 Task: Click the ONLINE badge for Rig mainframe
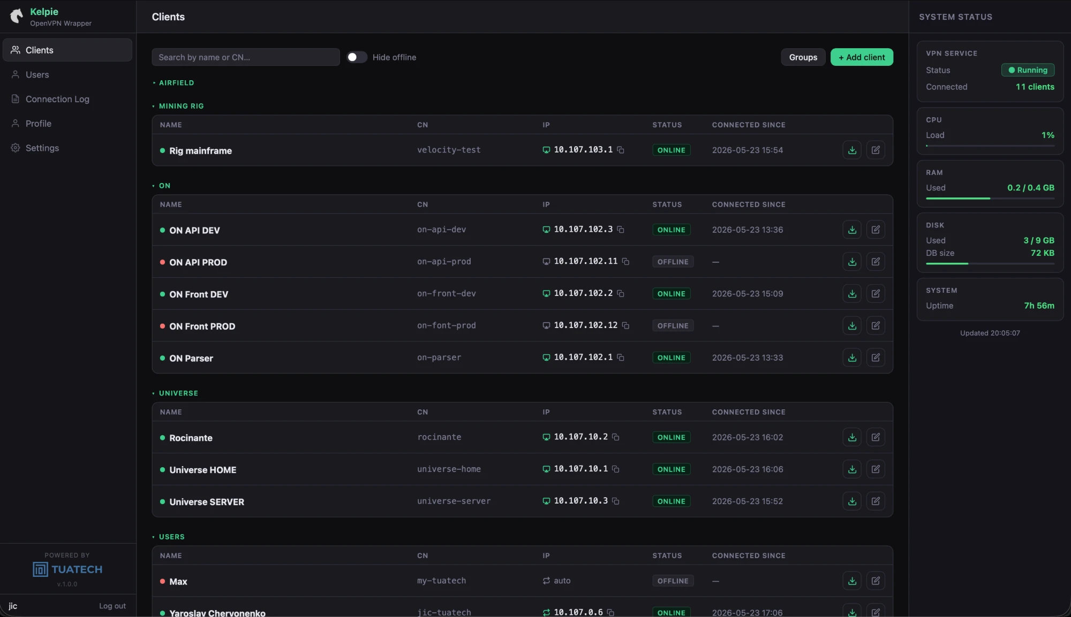pos(672,150)
